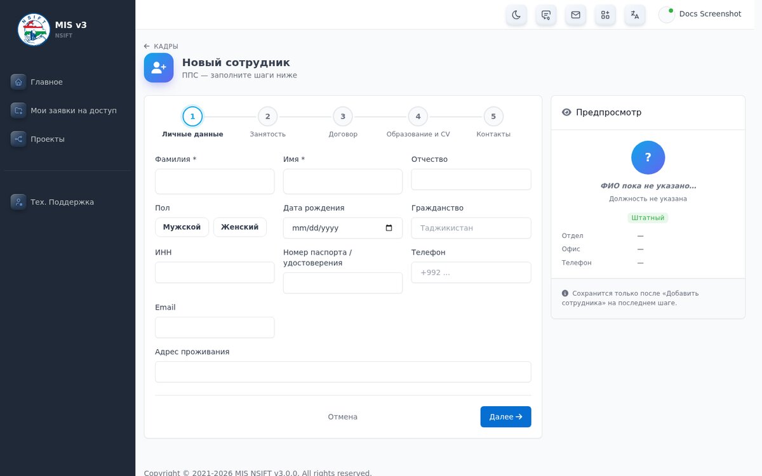Focus the Фамилия input field
Image resolution: width=762 pixels, height=476 pixels.
215,182
